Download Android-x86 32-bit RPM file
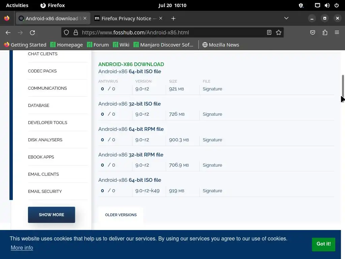The image size is (345, 259). [131, 154]
